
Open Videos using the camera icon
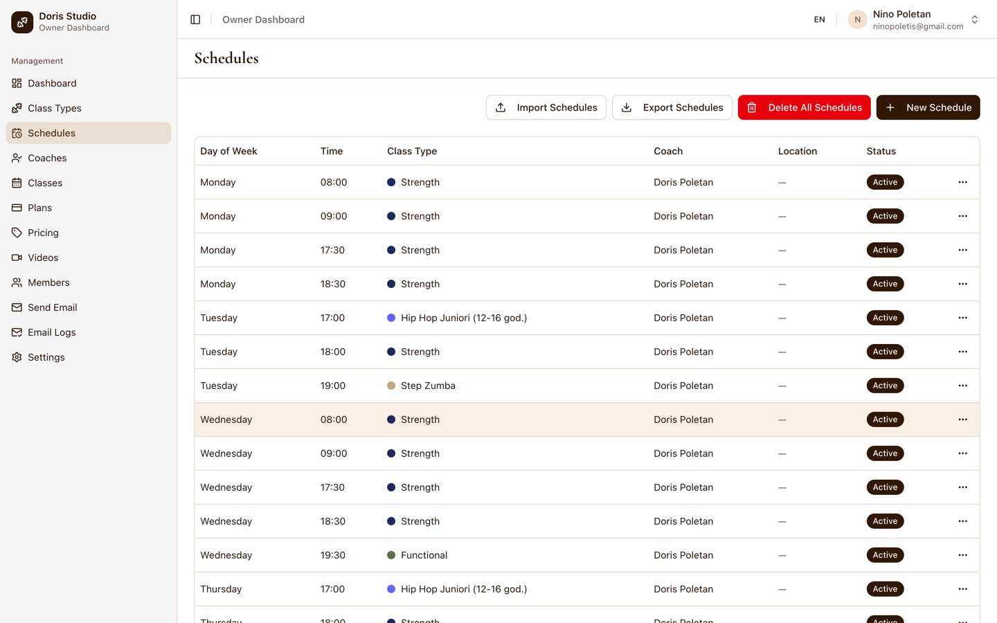tap(17, 258)
